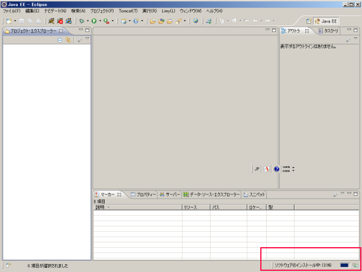Open the Tomcat(T) menu
Image resolution: width=362 pixels, height=272 pixels.
point(128,11)
